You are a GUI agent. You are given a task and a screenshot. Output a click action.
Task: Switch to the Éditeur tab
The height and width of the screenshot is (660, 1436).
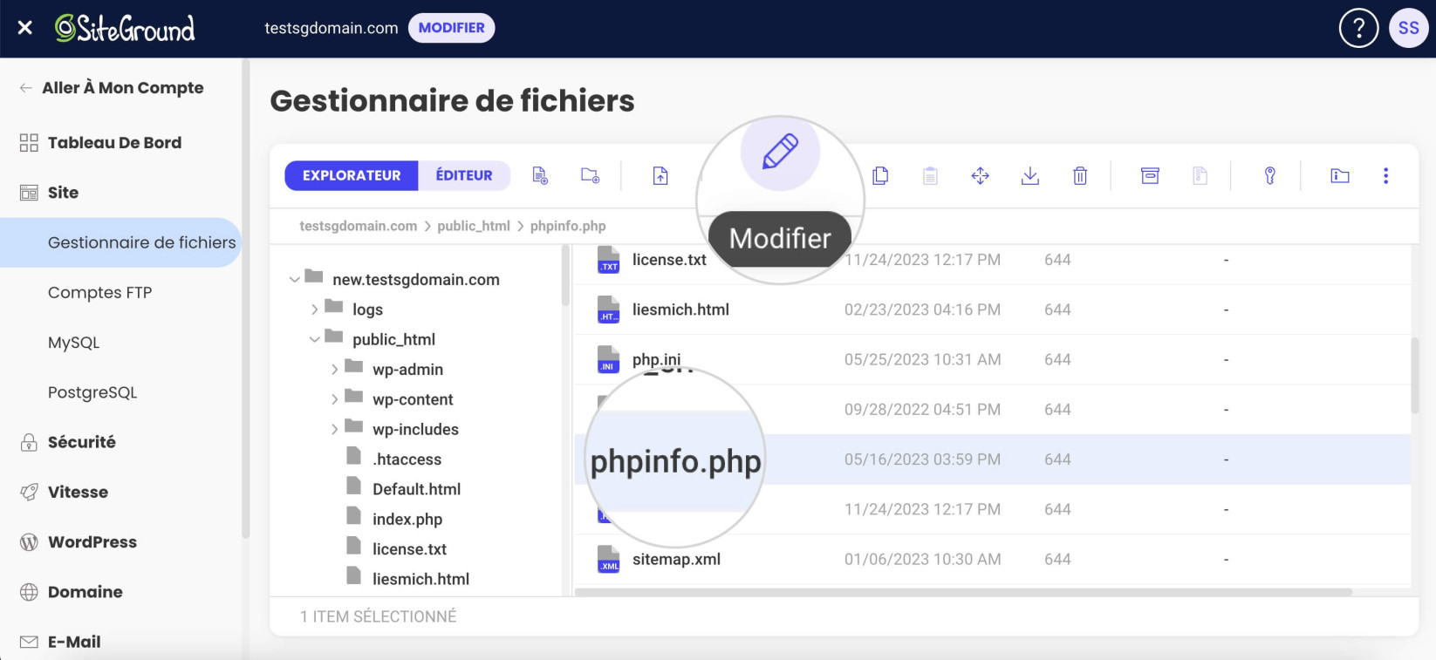click(x=464, y=175)
